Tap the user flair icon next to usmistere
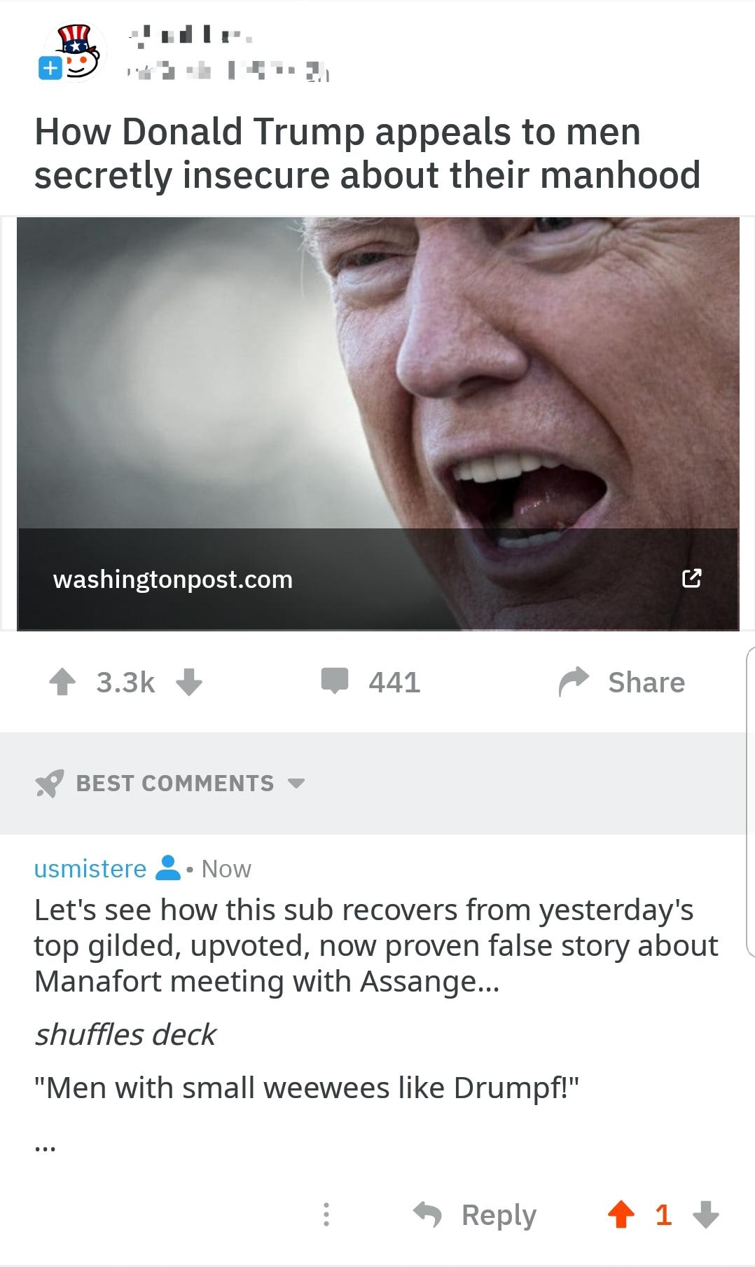 point(167,868)
